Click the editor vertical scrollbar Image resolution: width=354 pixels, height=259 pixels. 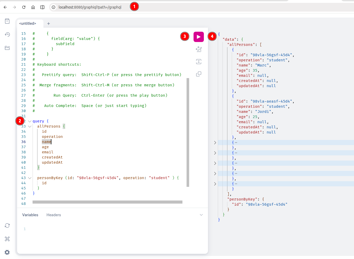[x=188, y=132]
